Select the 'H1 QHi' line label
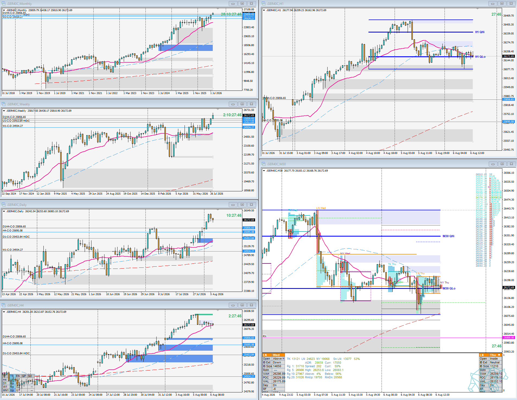This screenshot has width=517, height=400. [480, 32]
